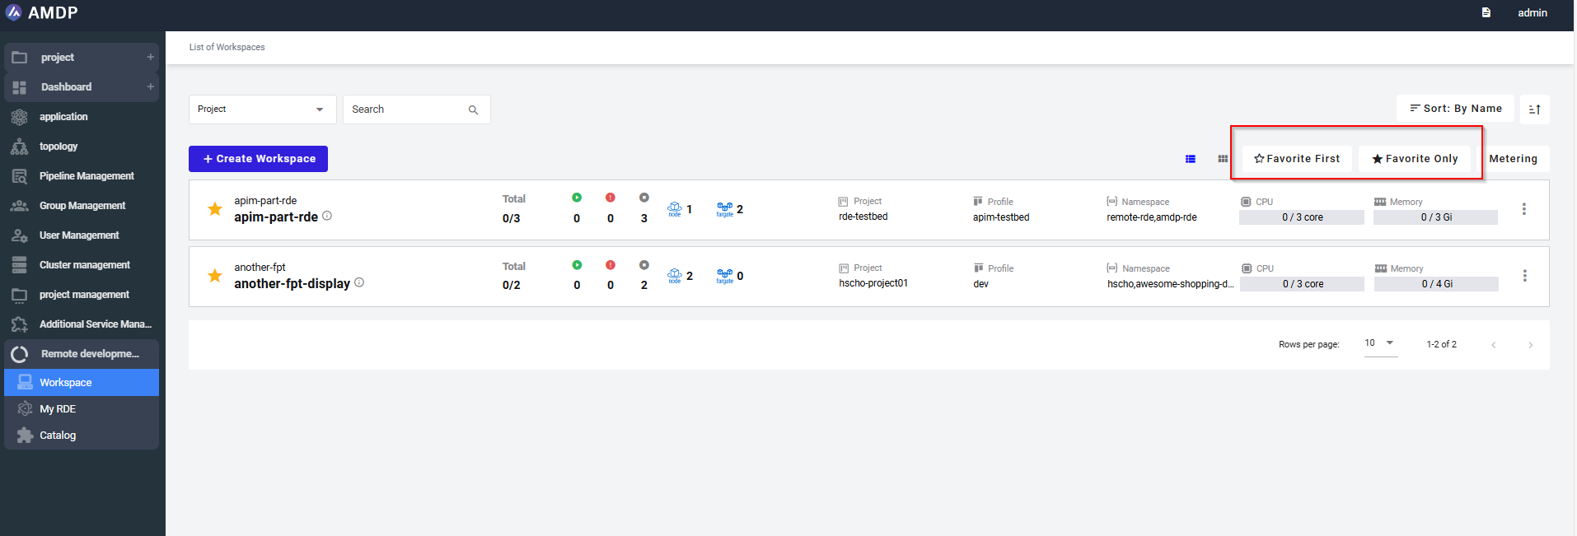This screenshot has height=536, width=1577.
Task: Toggle Favorite First
Action: click(x=1297, y=159)
